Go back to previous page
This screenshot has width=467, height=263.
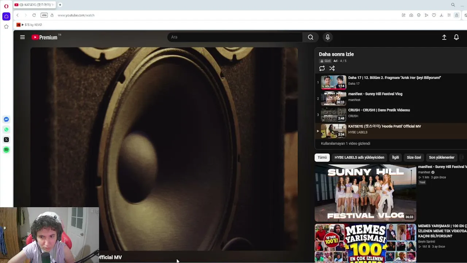(x=18, y=15)
